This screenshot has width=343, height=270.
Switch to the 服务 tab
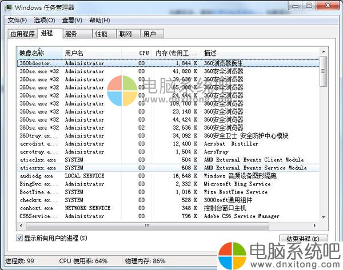[x=71, y=34]
